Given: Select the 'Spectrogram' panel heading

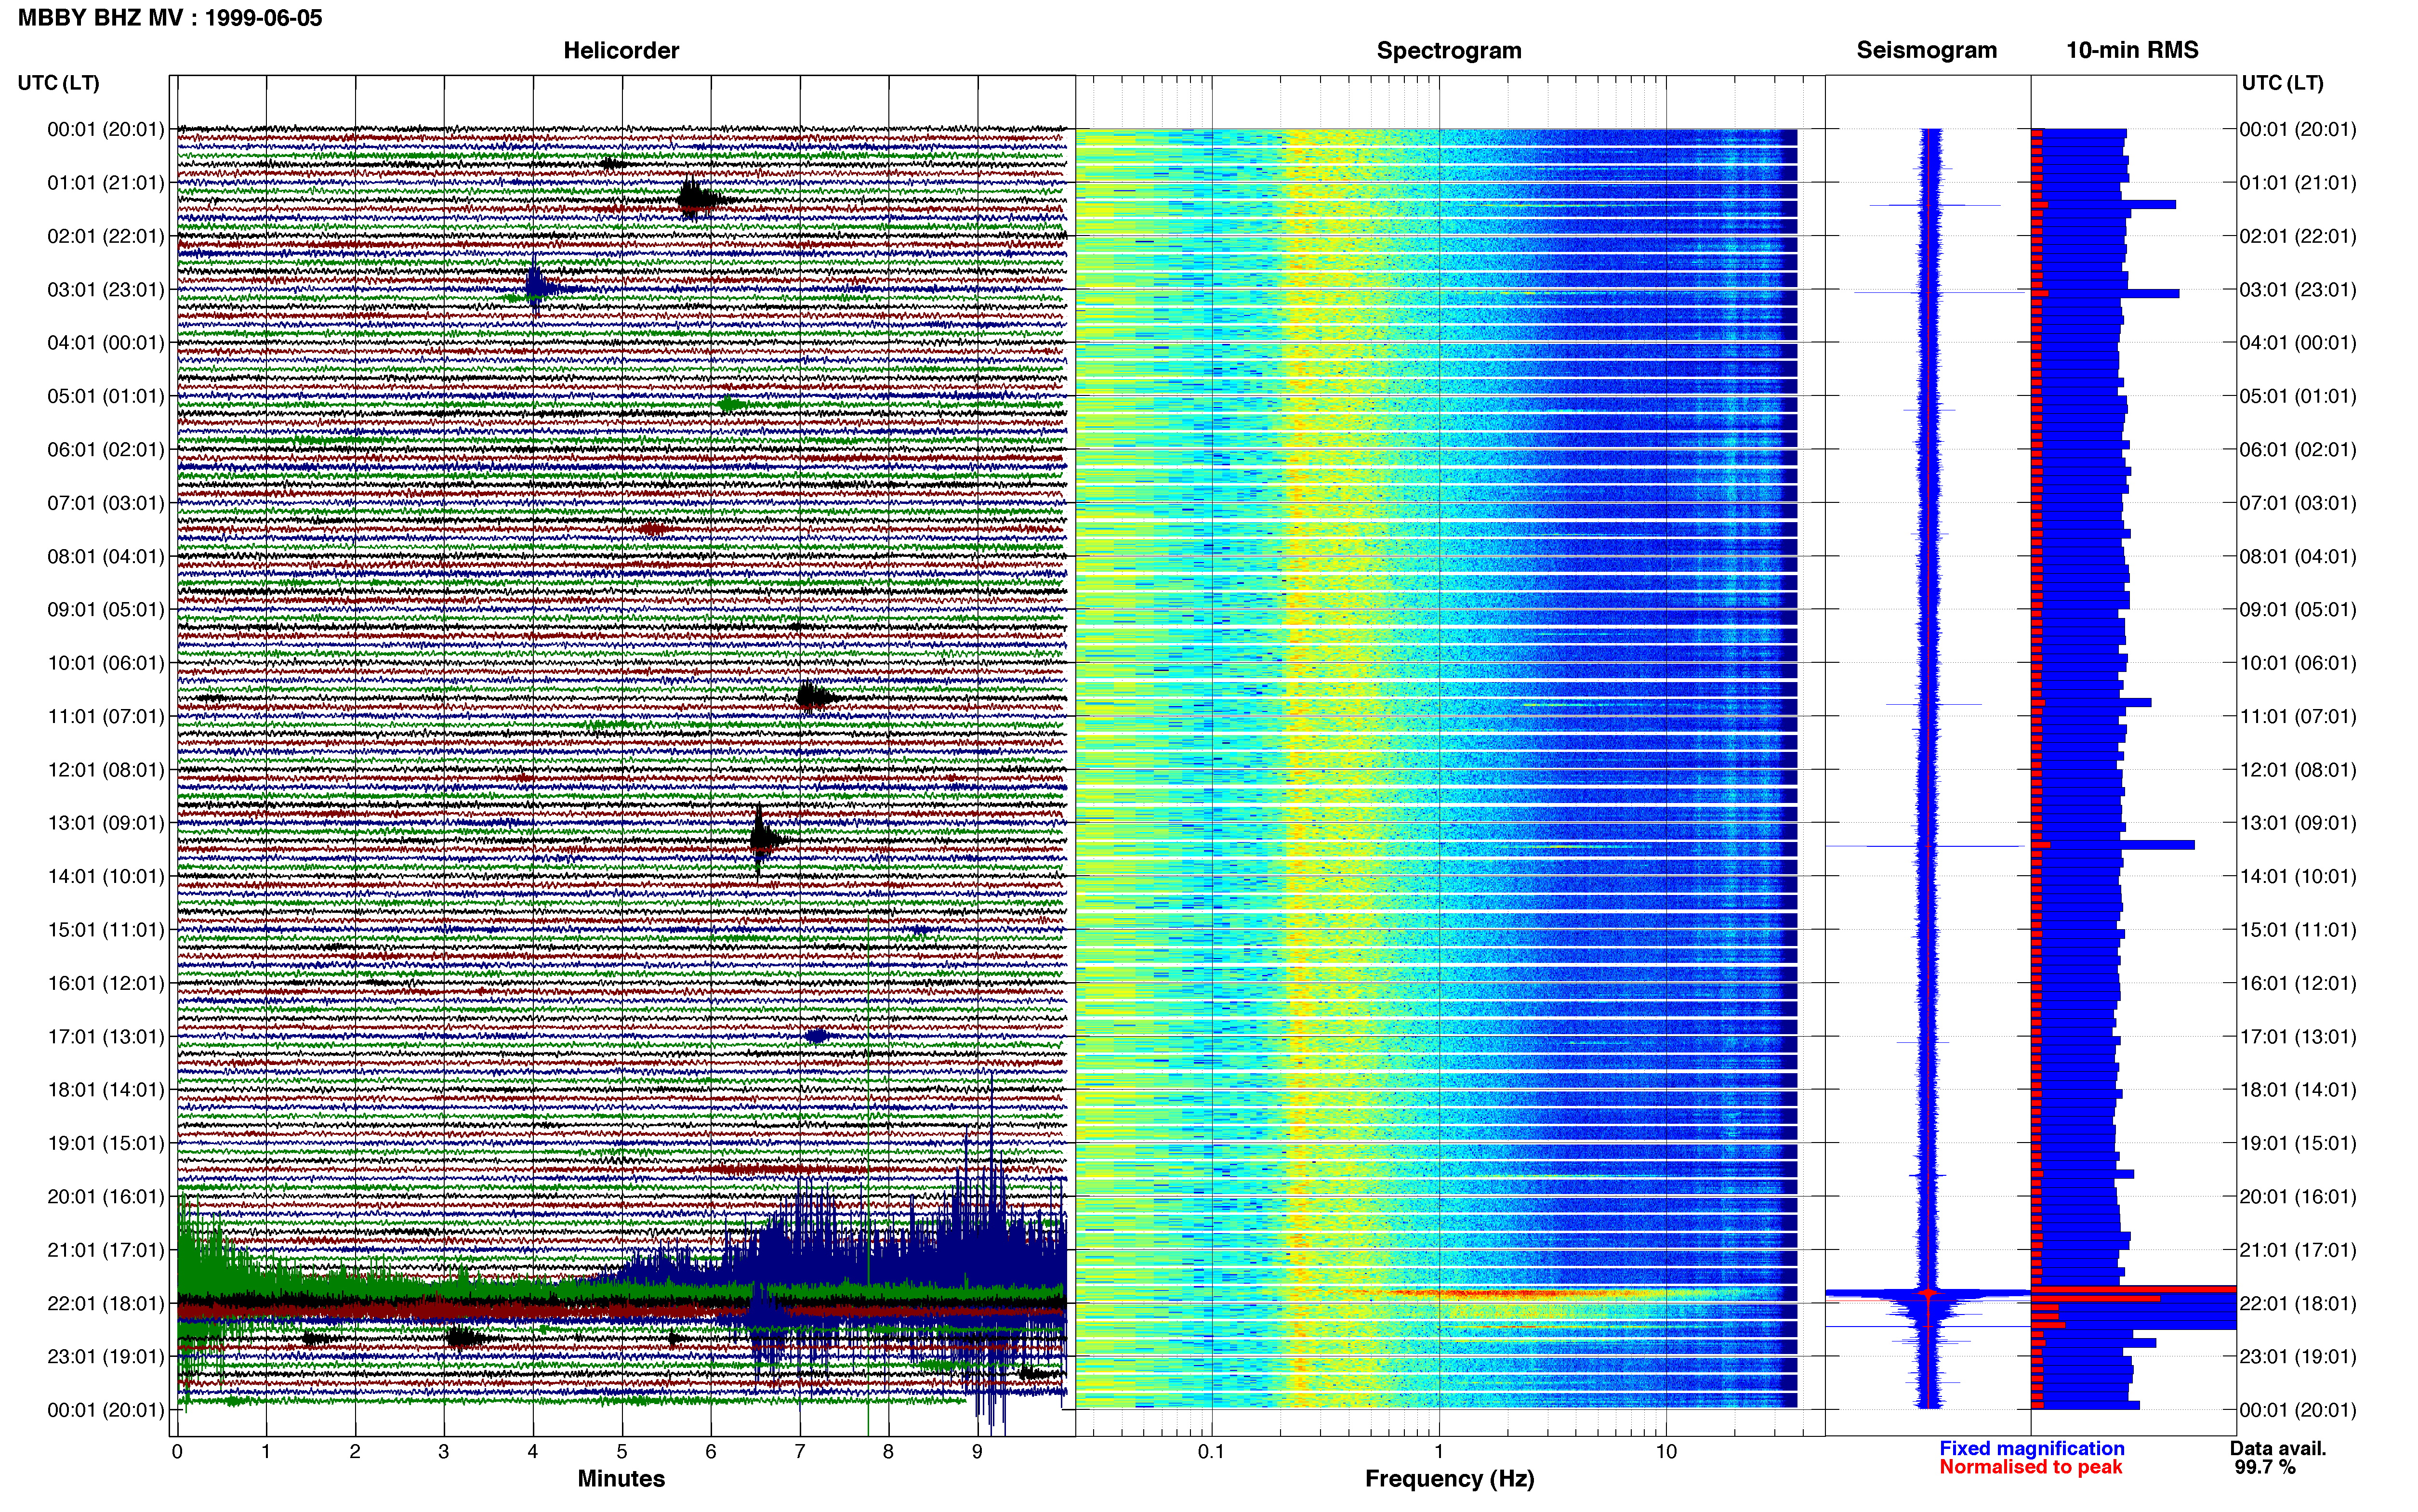Looking at the screenshot, I should tap(1449, 50).
